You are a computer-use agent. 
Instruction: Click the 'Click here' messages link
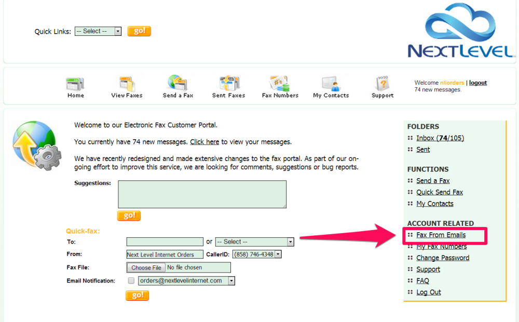204,142
